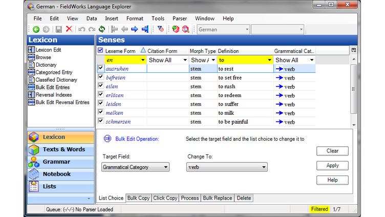Open the File menu
This screenshot has height=217, width=385.
click(37, 18)
